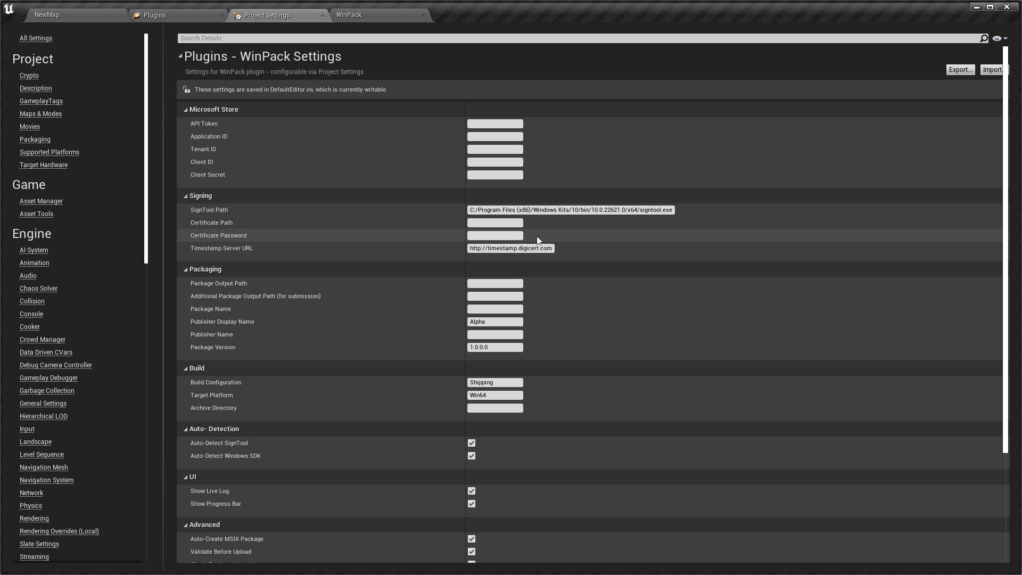Collapse the Signing section
1022x575 pixels.
186,196
